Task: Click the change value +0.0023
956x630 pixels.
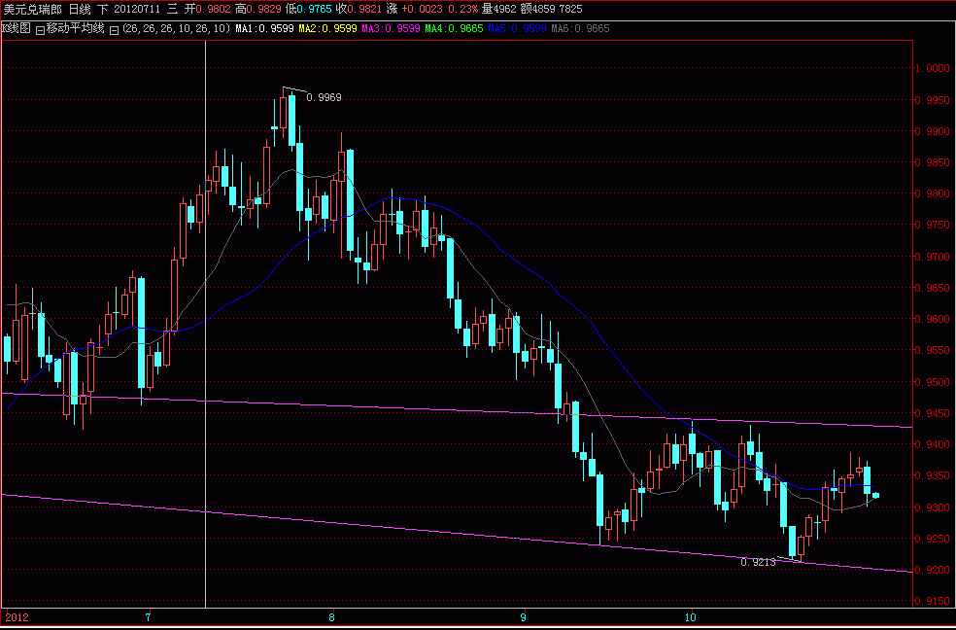Action: pos(423,9)
